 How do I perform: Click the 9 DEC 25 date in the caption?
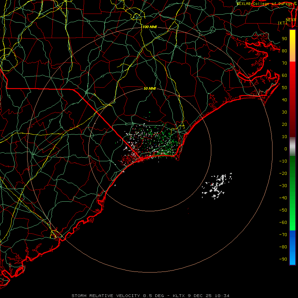pyautogui.click(x=200, y=296)
